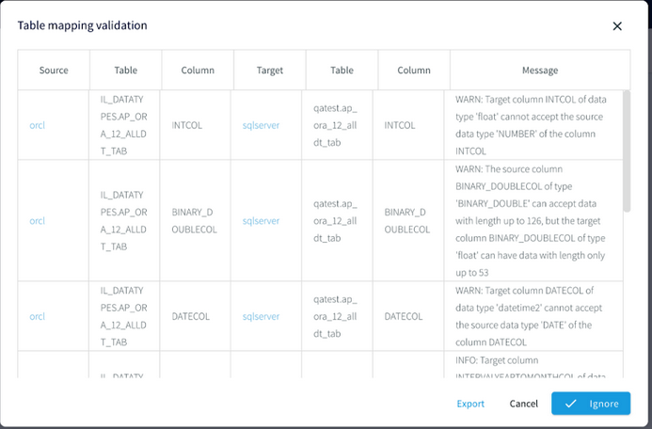Open the orcl source link in INTCOL row
Screen dimensions: 652x429
37,125
